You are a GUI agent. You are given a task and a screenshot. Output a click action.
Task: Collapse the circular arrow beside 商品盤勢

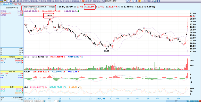pos(1,4)
